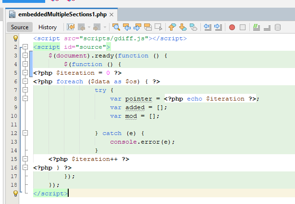The height and width of the screenshot is (204, 295).
Task: Collapse the try block fold at line 7
Action: tap(25, 90)
